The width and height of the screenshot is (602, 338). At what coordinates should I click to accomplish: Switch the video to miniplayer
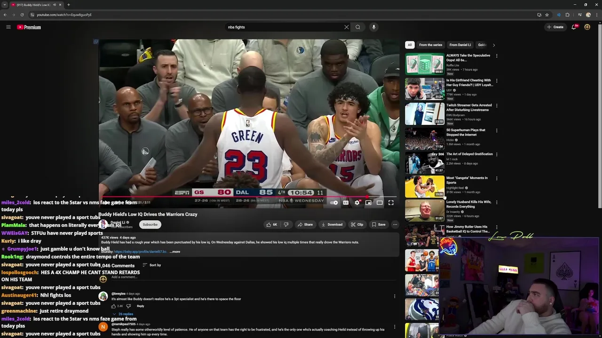click(x=368, y=203)
